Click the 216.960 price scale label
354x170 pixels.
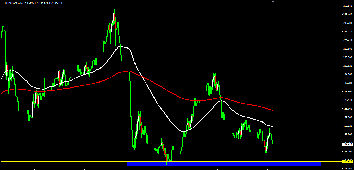click(x=347, y=49)
